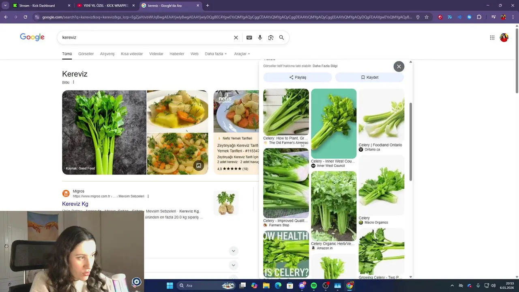Screen dimensions: 519x292
Task: Click in the Google search input field
Action: click(146, 37)
